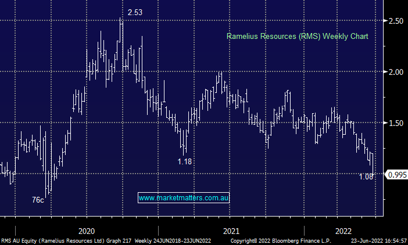Select the 2021 label on time axis

coord(231,229)
